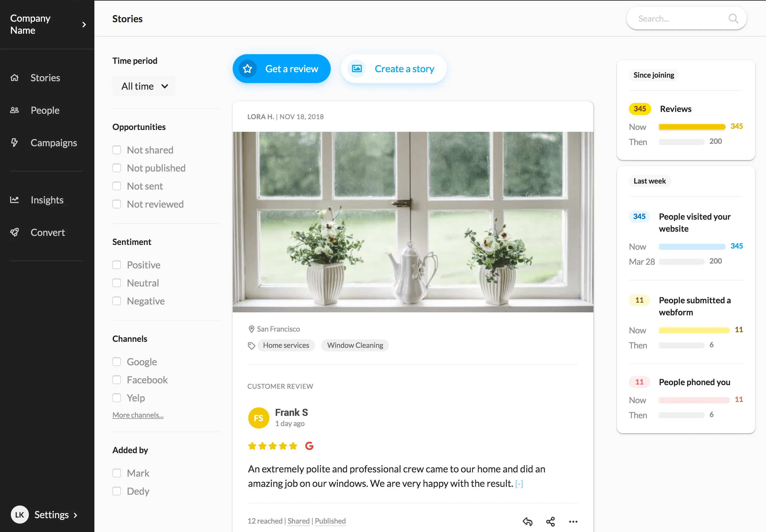Enable the Positive sentiment filter
This screenshot has width=766, height=532.
pos(117,265)
